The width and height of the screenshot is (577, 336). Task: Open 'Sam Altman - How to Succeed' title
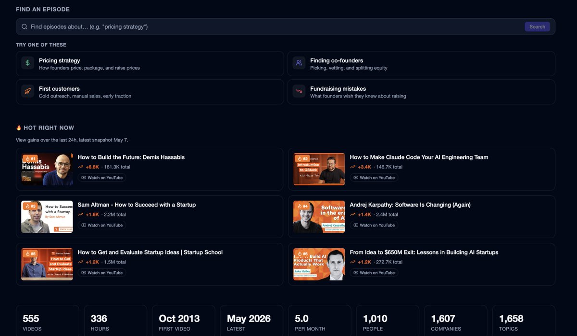(x=137, y=204)
